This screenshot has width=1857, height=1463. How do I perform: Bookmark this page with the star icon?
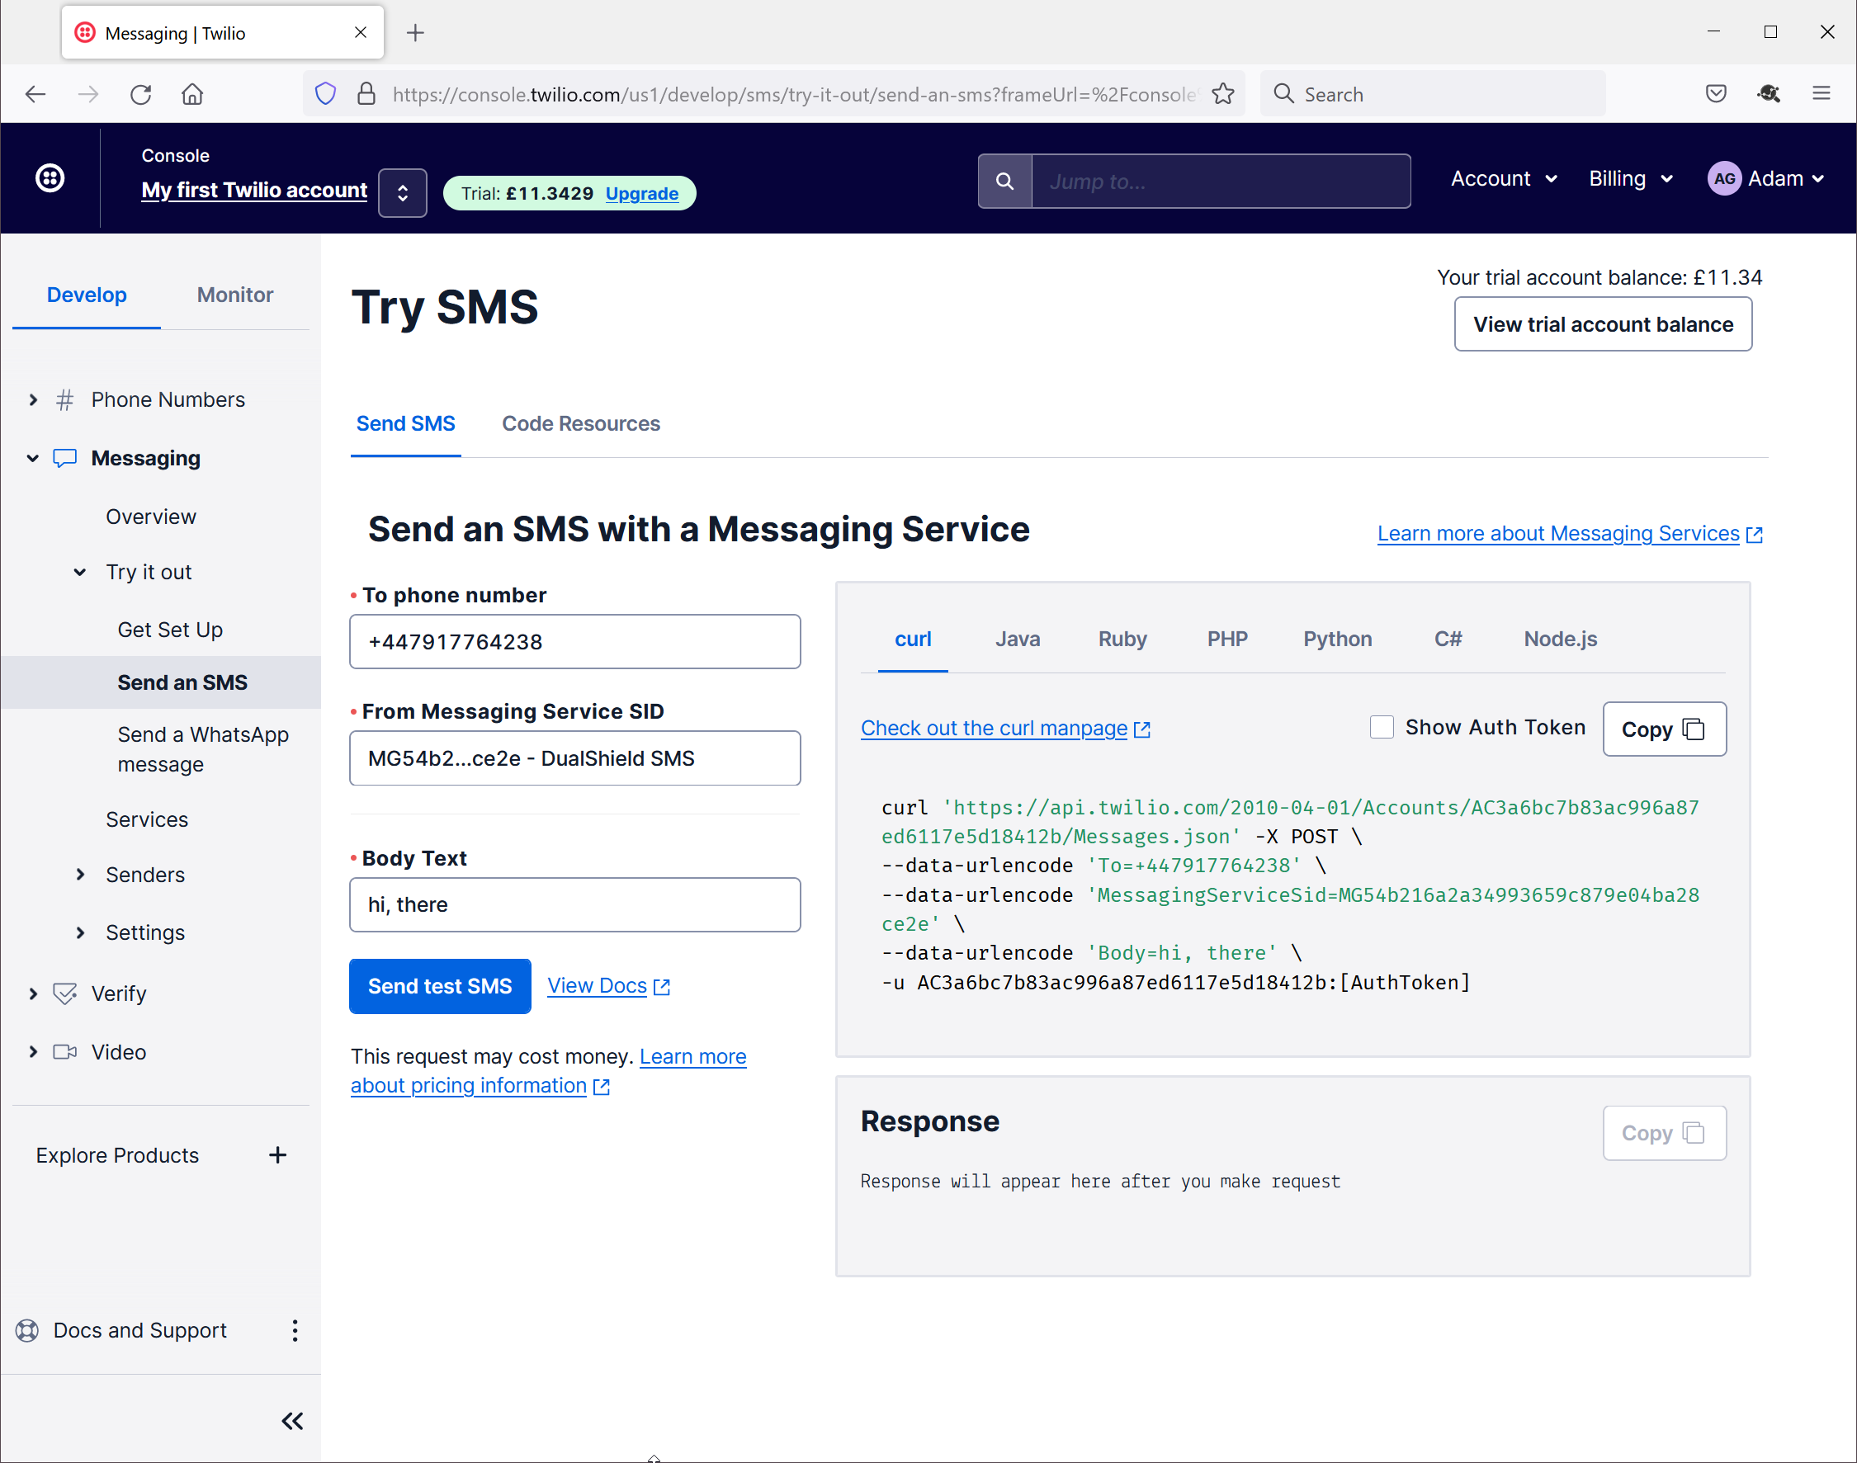(x=1223, y=94)
